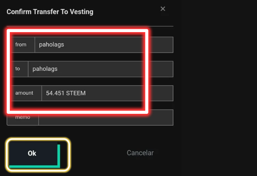Screen dimensions: 257x176
Task: Click the paholags text in from row
Action: coord(51,45)
